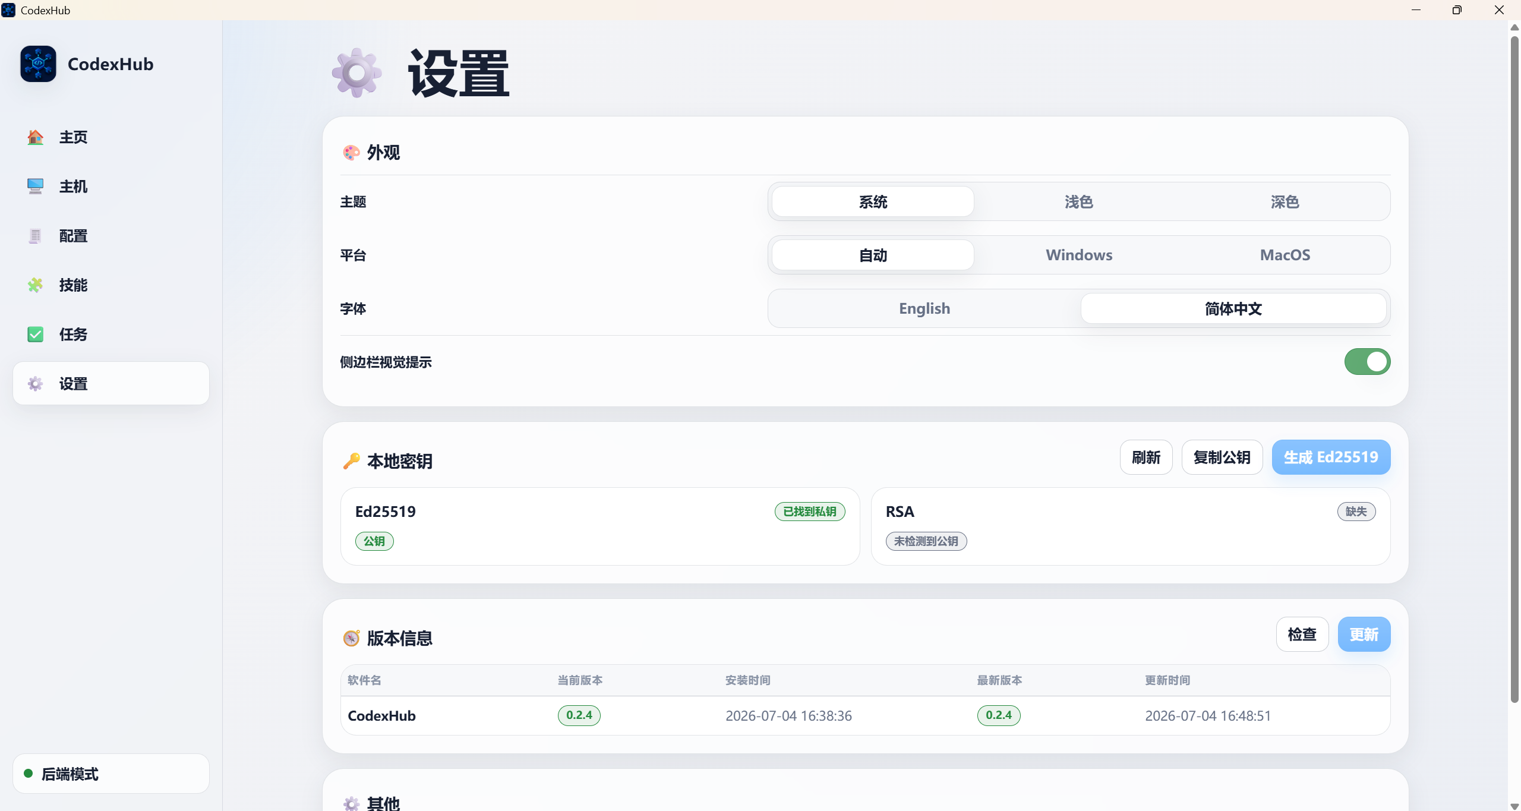Set platform to 自动
The image size is (1521, 811).
[873, 255]
